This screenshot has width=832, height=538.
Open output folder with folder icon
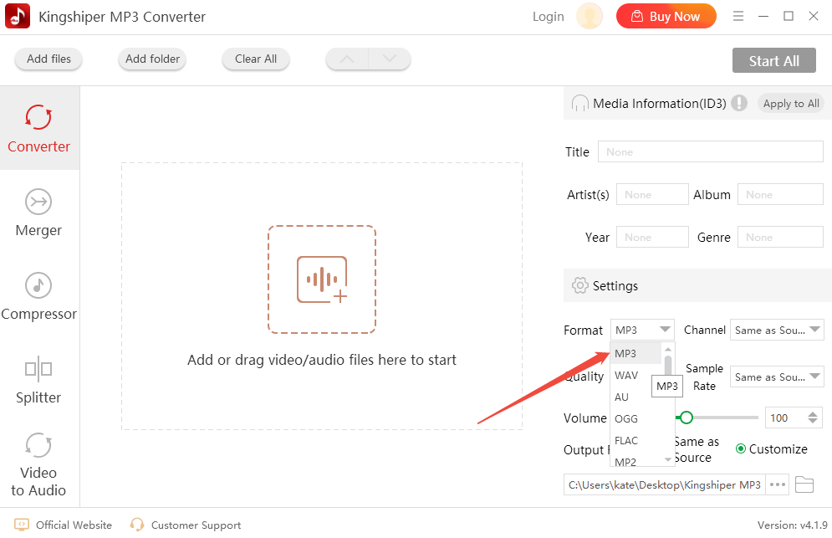(x=804, y=484)
